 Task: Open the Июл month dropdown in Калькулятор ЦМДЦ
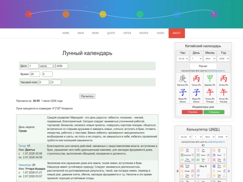(209, 137)
